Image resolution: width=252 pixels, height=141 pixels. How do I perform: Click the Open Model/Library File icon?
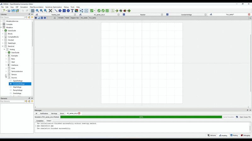[x=9, y=11]
